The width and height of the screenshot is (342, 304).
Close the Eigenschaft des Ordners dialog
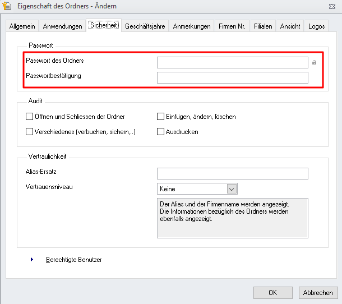(x=332, y=7)
